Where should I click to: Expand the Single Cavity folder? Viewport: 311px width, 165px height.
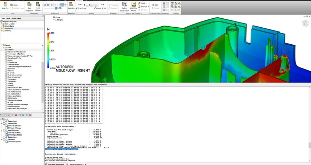(x=1, y=26)
